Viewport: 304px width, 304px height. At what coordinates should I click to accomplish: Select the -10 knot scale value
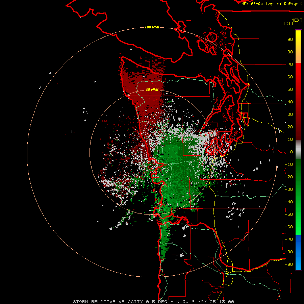click(x=289, y=164)
